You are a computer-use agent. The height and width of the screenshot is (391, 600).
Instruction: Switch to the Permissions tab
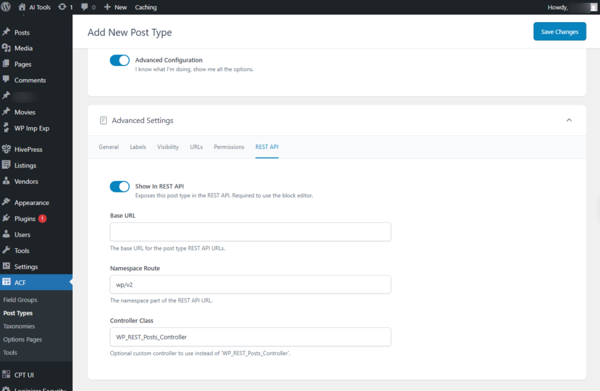coord(229,147)
